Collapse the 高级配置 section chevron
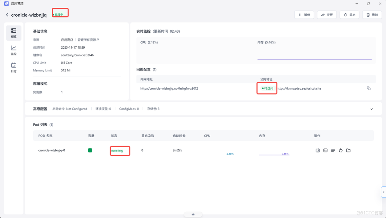Screen dimensions: 386x218 pos(372,109)
